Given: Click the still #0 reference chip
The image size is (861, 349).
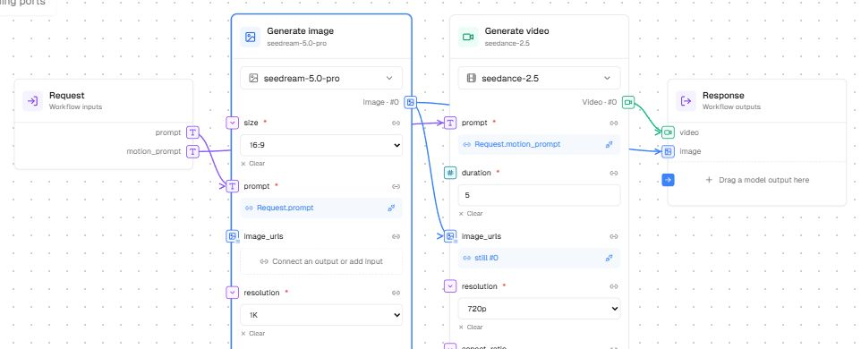Looking at the screenshot, I should click(539, 258).
